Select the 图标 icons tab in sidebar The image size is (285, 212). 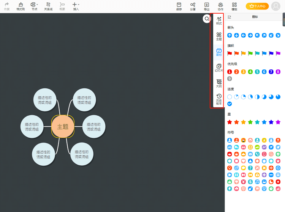pos(219,52)
